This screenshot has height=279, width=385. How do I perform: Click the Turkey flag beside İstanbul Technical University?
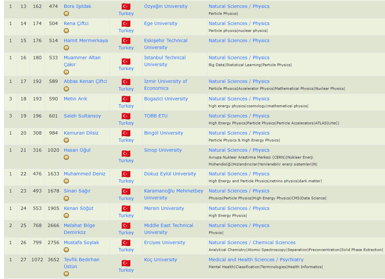click(126, 62)
